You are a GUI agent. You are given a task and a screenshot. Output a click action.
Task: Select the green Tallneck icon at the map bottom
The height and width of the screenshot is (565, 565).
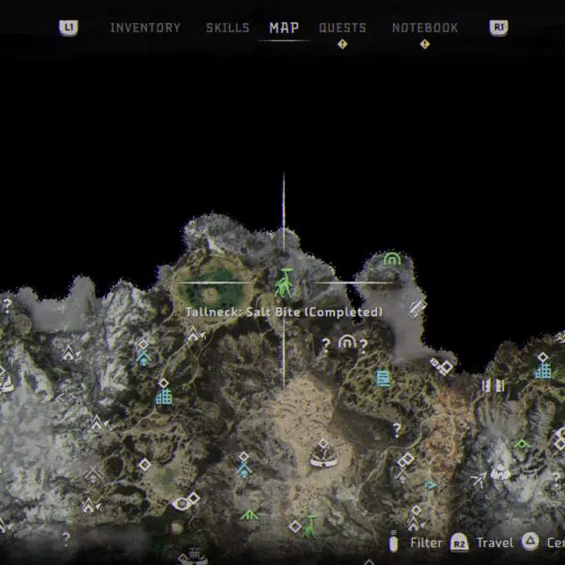click(x=310, y=526)
